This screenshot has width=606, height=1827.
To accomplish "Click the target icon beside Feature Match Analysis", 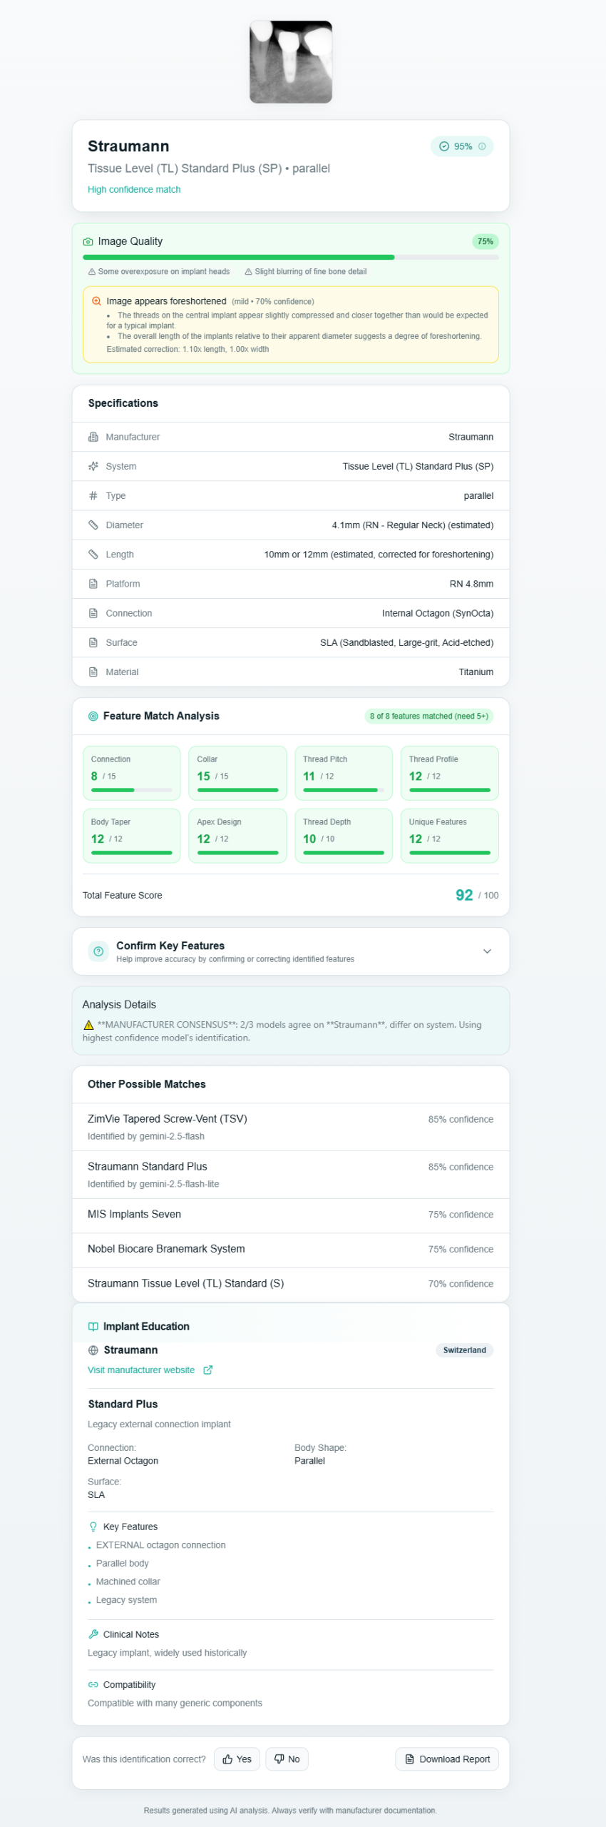I will point(93,717).
